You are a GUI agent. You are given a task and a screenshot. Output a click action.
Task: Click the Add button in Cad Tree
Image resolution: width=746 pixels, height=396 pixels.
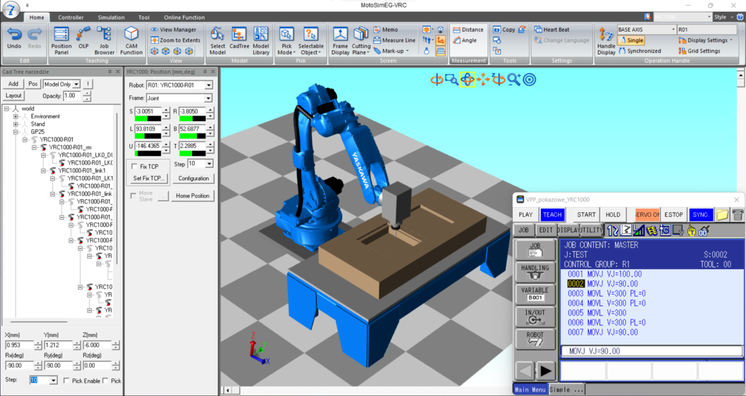13,84
